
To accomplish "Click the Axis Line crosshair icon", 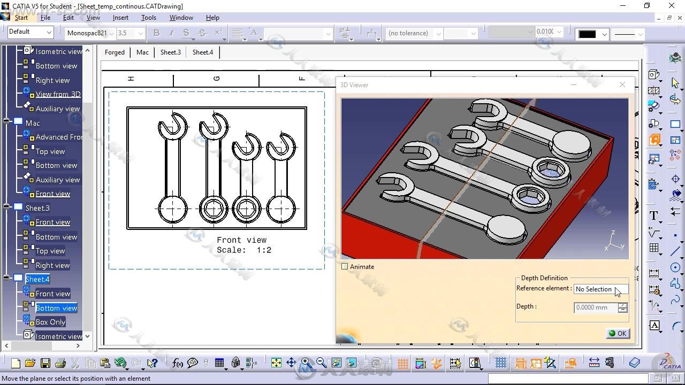I will tap(675, 179).
